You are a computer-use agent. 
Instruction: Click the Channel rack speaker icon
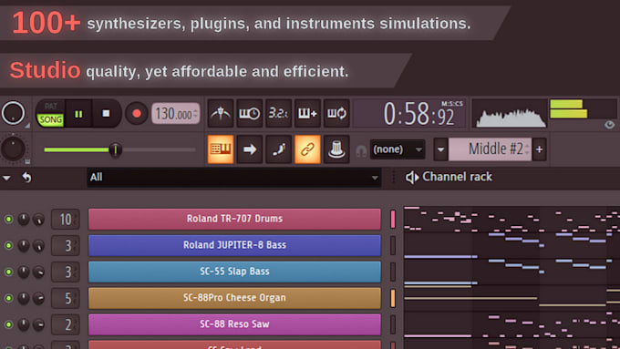(x=411, y=178)
